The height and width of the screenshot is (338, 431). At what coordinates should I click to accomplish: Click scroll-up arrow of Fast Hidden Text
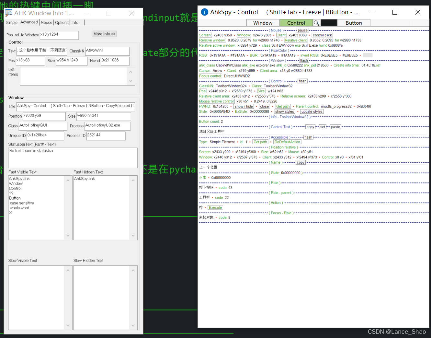[133, 180]
